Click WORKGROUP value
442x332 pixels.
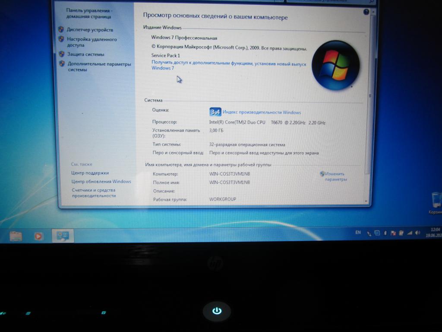222,199
